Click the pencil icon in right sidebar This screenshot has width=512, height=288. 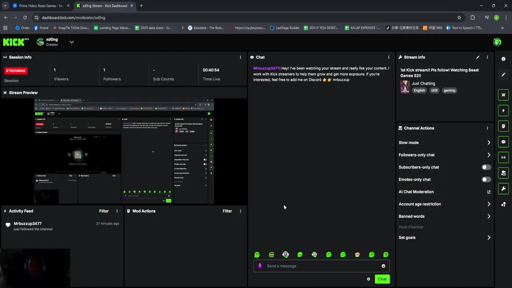(x=503, y=75)
